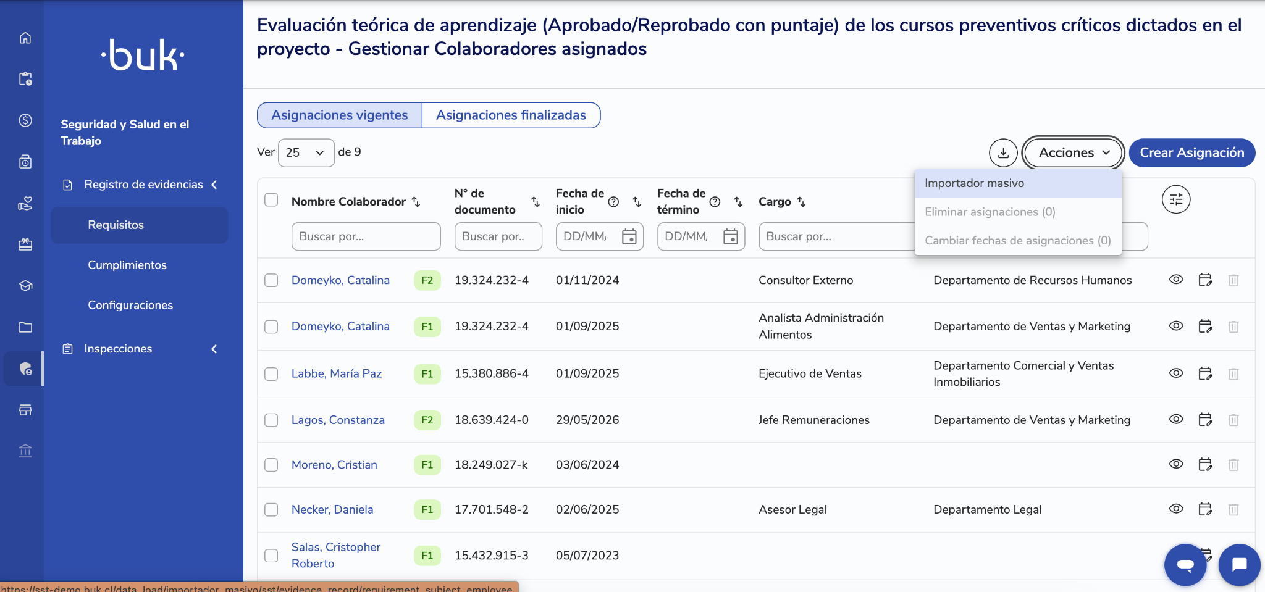1265x592 pixels.
Task: Open the bank building icon
Action: point(25,451)
